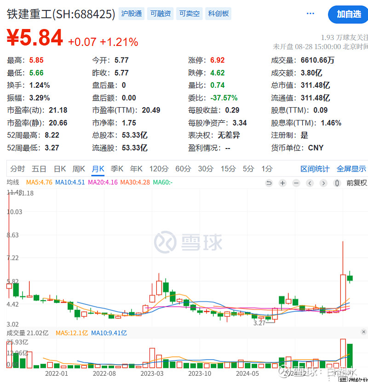The height and width of the screenshot is (383, 368).
Task: Click the 成交量 value 6610.66万
Action: coord(317,60)
